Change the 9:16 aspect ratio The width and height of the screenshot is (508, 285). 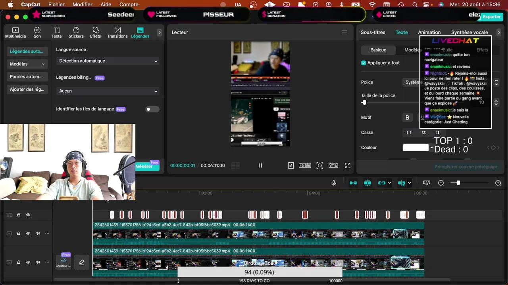coord(333,165)
